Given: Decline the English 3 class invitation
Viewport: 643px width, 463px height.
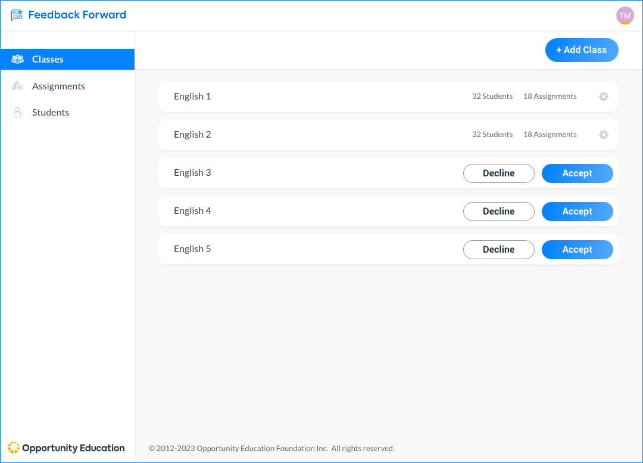Looking at the screenshot, I should click(x=498, y=173).
